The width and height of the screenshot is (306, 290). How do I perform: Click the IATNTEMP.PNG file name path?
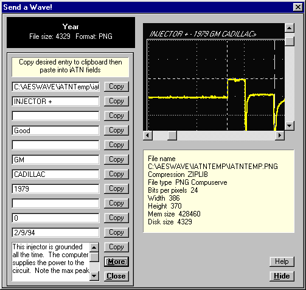213,167
